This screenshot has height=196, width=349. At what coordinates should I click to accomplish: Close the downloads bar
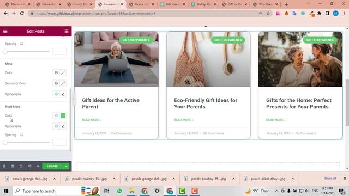(x=345, y=179)
